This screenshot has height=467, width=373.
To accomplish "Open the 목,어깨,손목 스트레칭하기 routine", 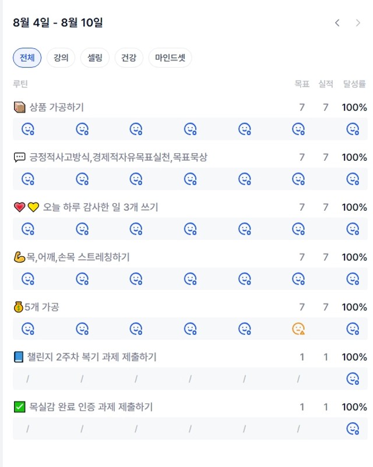I will pyautogui.click(x=78, y=257).
